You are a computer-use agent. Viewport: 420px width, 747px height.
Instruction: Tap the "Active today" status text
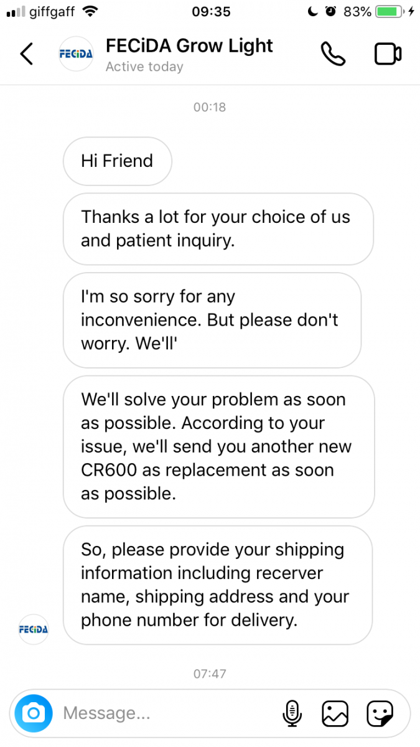[x=144, y=67]
